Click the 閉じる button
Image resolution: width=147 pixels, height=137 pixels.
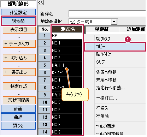(x=18, y=126)
